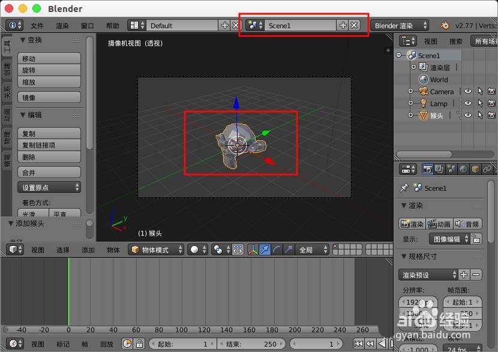Open the Render Layers properties tab icon
Image resolution: width=498 pixels, height=352 pixels.
point(439,169)
